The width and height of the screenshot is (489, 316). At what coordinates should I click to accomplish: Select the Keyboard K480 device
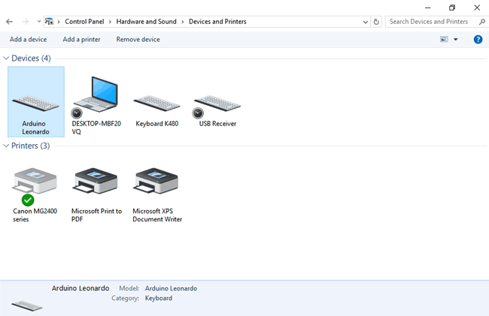click(156, 104)
